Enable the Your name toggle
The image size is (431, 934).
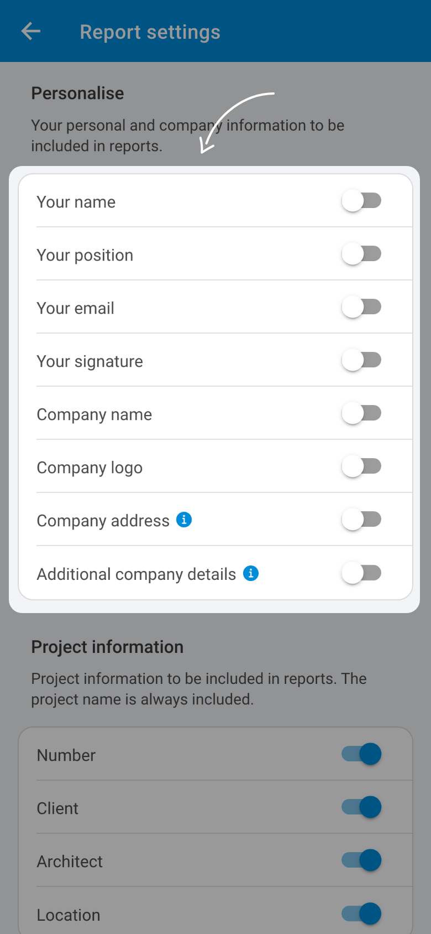coord(361,201)
